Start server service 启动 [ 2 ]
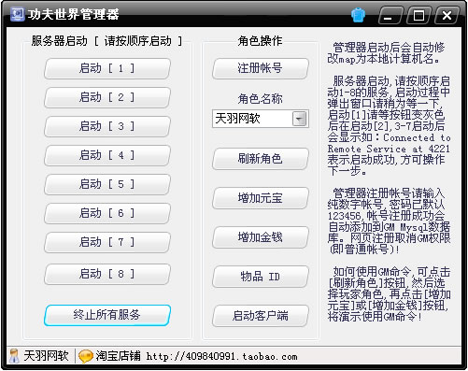Screen dimensions: 468x371 pyautogui.click(x=107, y=97)
